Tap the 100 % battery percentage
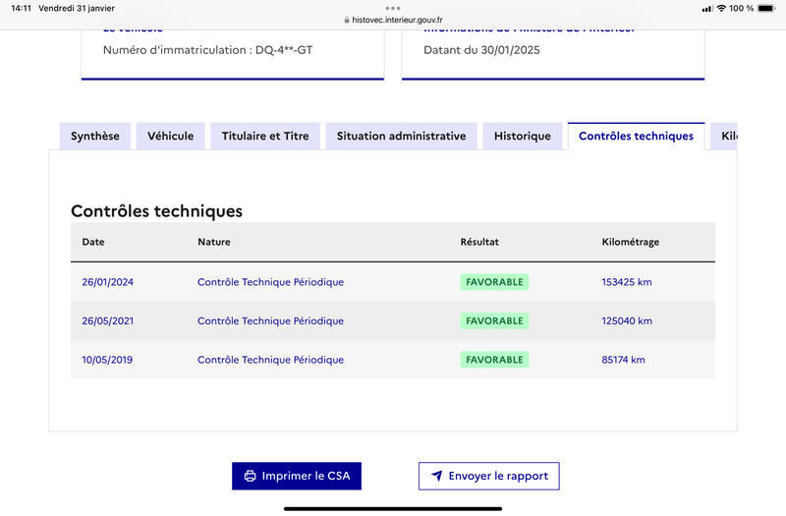 click(742, 8)
